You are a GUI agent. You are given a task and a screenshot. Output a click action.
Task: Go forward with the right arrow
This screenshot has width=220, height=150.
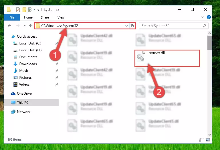[18, 26]
